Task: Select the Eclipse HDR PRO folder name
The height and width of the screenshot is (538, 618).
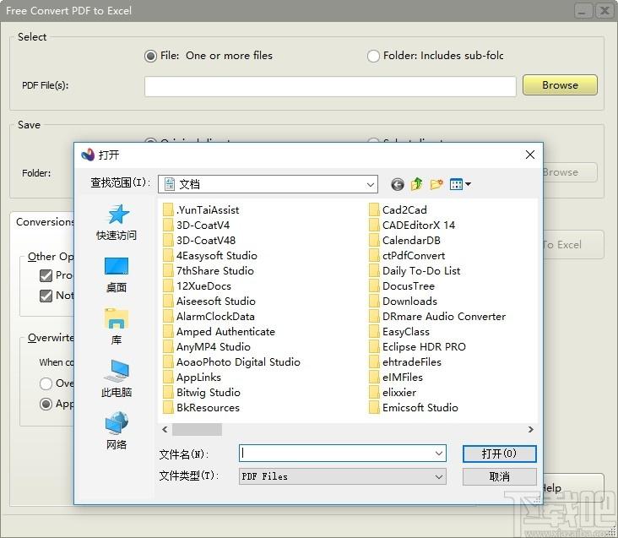Action: coord(424,347)
